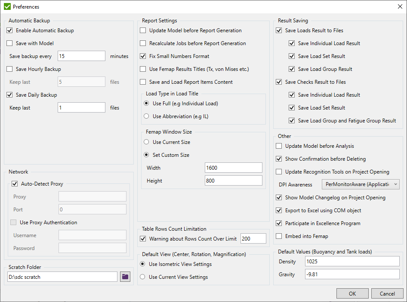This screenshot has height=302, width=407.
Task: Click the Preferences window title bar icon
Action: (8, 6)
